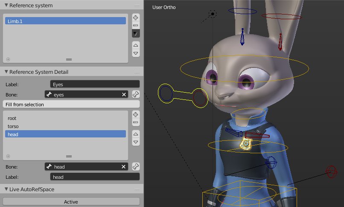Click the User Ortho view label
This screenshot has width=344, height=207.
164,7
